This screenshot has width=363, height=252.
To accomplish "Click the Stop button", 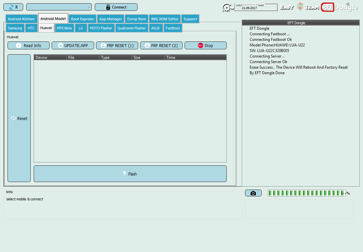I will [206, 46].
